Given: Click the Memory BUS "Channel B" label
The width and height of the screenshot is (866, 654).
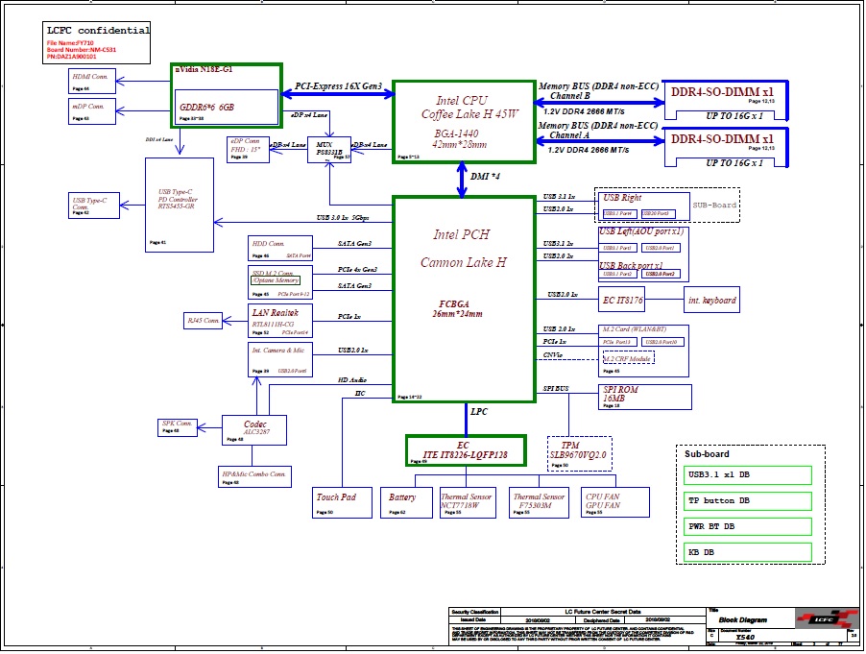Looking at the screenshot, I should [x=569, y=96].
